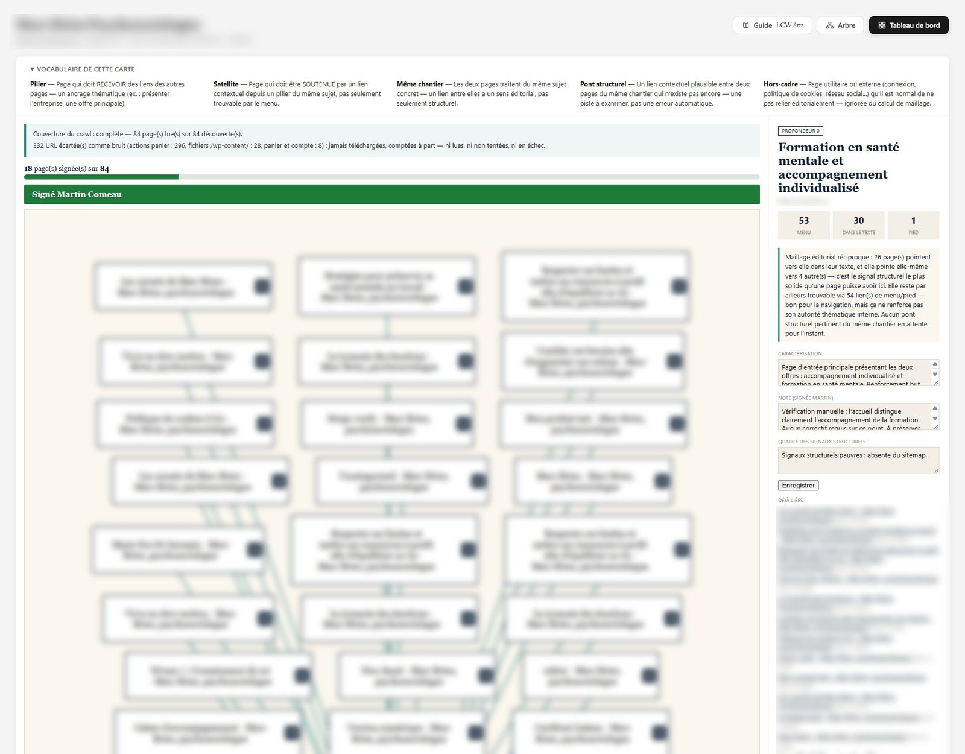Select the 53 MENU links counter
965x754 pixels.
[804, 226]
